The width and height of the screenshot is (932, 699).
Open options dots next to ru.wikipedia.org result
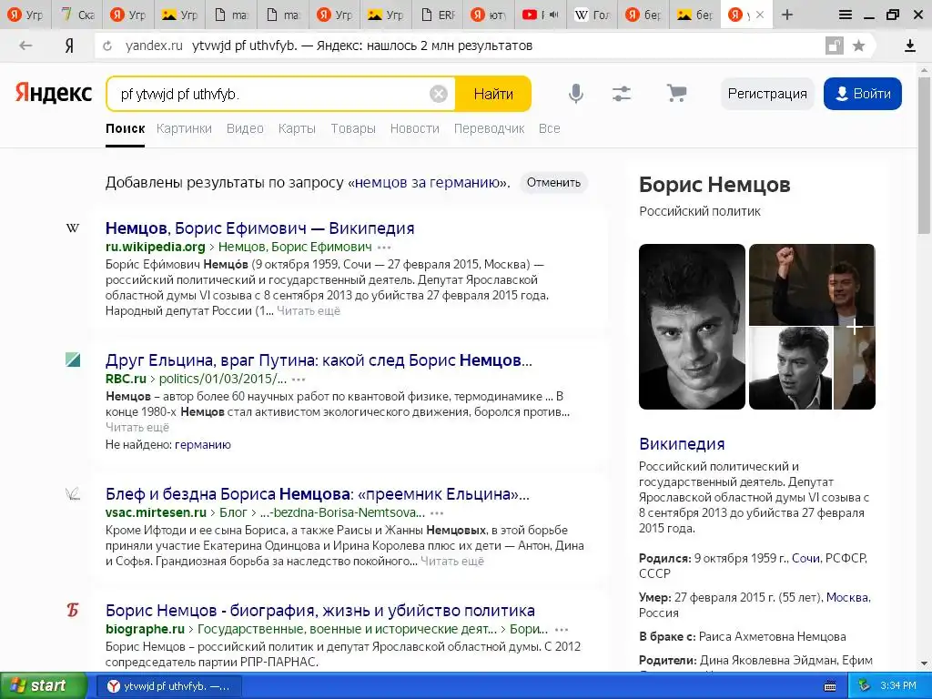click(x=385, y=248)
